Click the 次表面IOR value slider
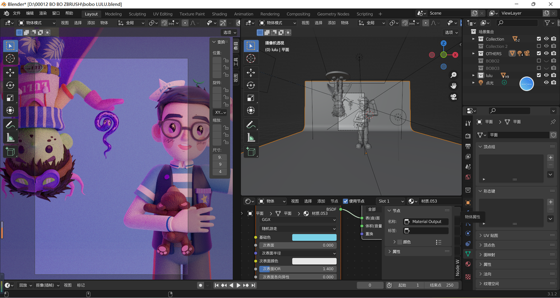The height and width of the screenshot is (298, 560). (x=298, y=269)
